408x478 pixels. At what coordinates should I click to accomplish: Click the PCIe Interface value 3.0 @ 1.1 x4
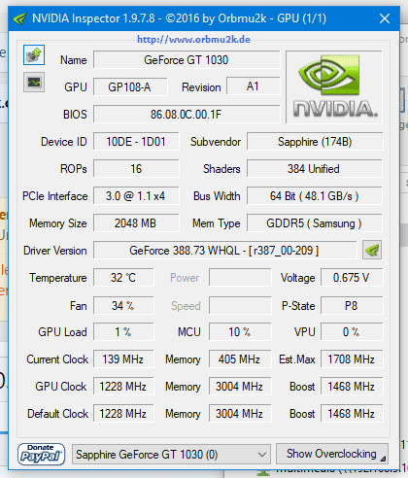(136, 195)
